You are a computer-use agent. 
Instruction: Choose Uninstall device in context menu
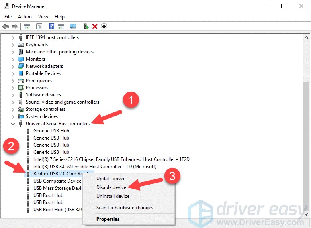[x=113, y=196]
